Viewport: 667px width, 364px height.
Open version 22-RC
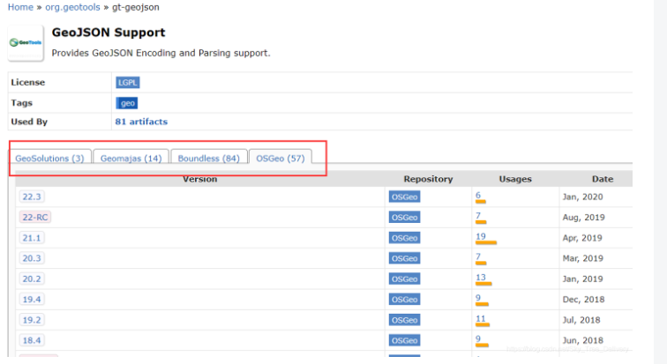(x=35, y=217)
